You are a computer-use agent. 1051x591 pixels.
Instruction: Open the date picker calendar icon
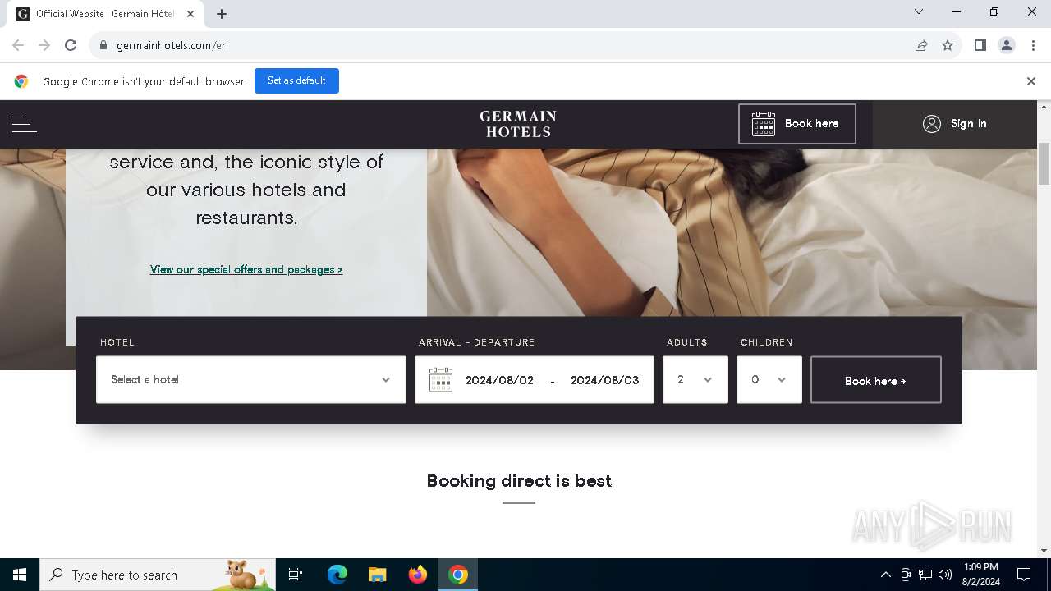(441, 379)
